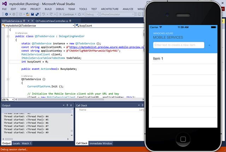This screenshot has width=226, height=152.
Task: Open the Navigate Backward history dropdown
Action: click(10, 14)
